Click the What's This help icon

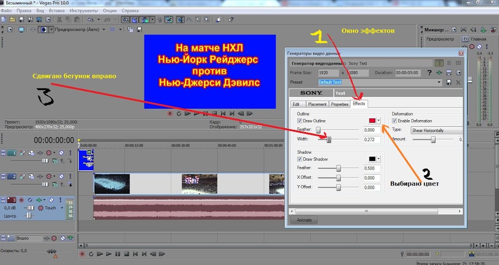pos(231,20)
